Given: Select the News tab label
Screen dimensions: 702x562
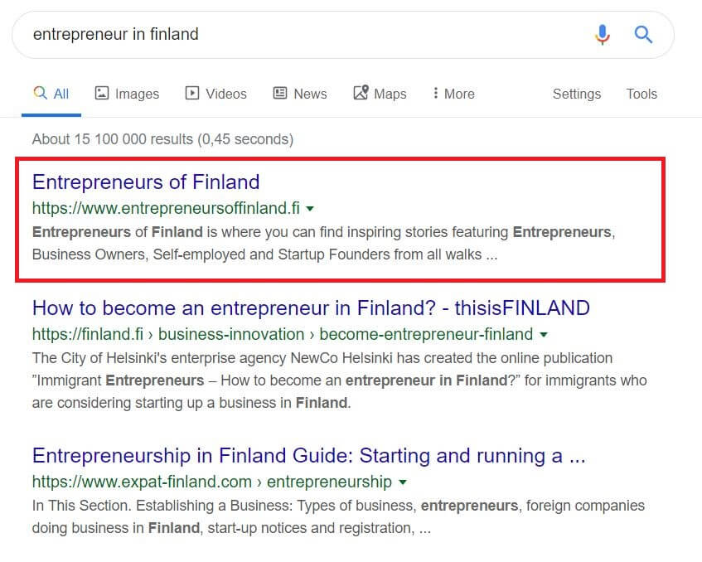Looking at the screenshot, I should point(310,94).
